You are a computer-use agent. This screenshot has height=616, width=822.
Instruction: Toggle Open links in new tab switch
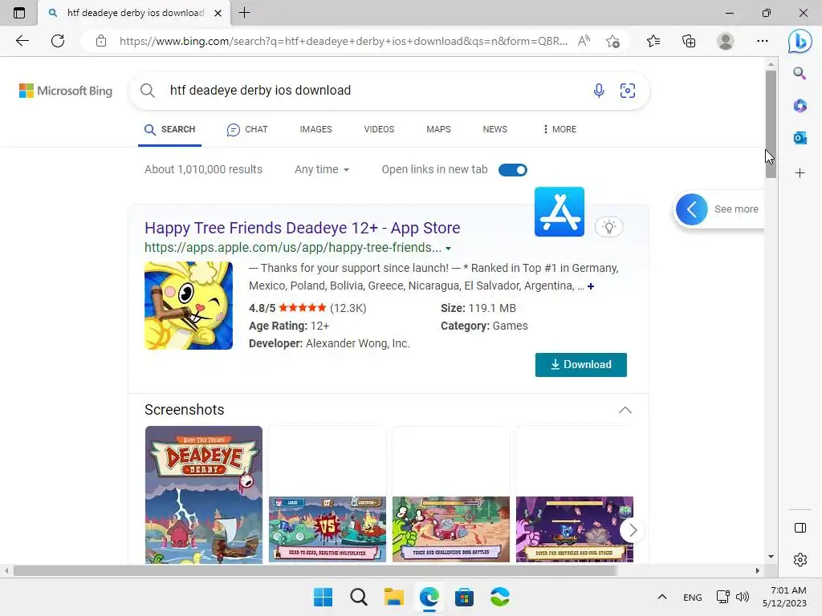coord(513,170)
